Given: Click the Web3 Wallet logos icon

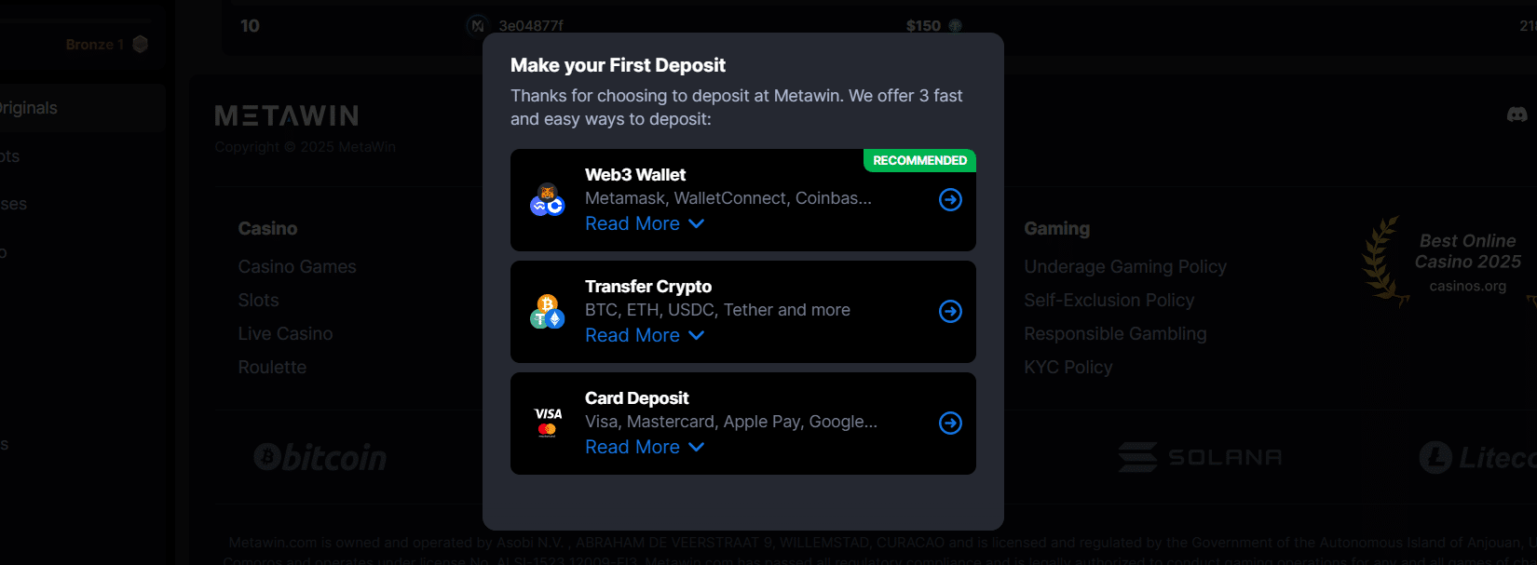Looking at the screenshot, I should tap(548, 200).
